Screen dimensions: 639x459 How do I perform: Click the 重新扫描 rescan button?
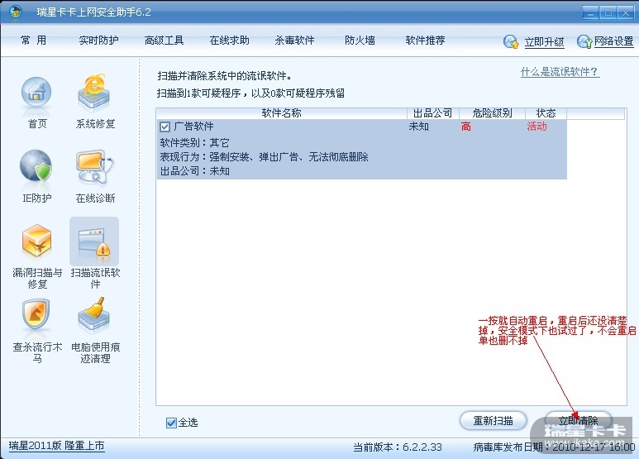tap(494, 421)
